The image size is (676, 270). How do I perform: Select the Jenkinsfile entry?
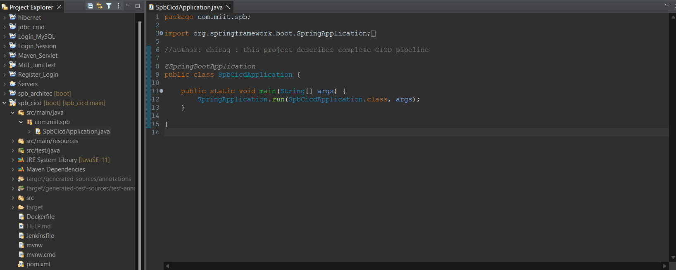pos(40,236)
